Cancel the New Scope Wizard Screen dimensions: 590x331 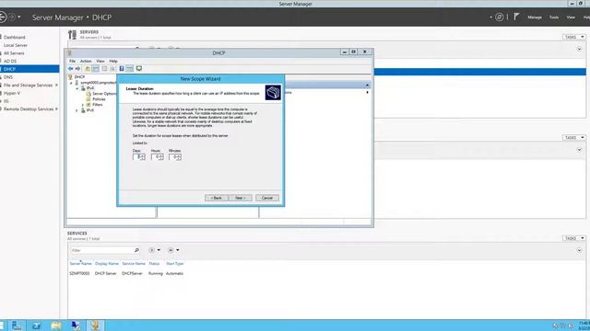point(267,198)
